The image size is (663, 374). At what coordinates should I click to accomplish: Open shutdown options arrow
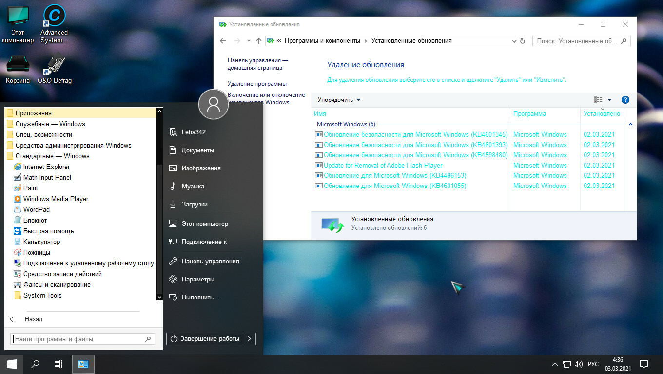249,338
